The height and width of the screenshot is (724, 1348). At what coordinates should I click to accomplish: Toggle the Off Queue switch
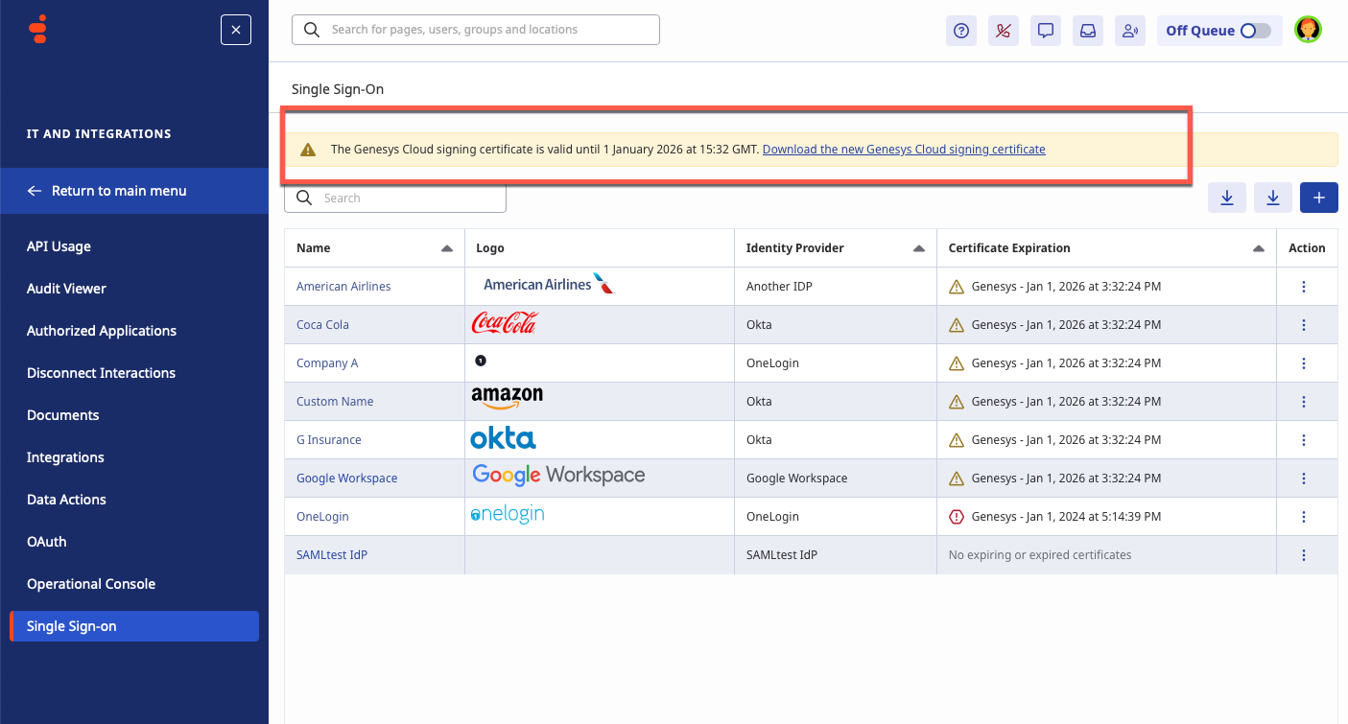pos(1255,31)
